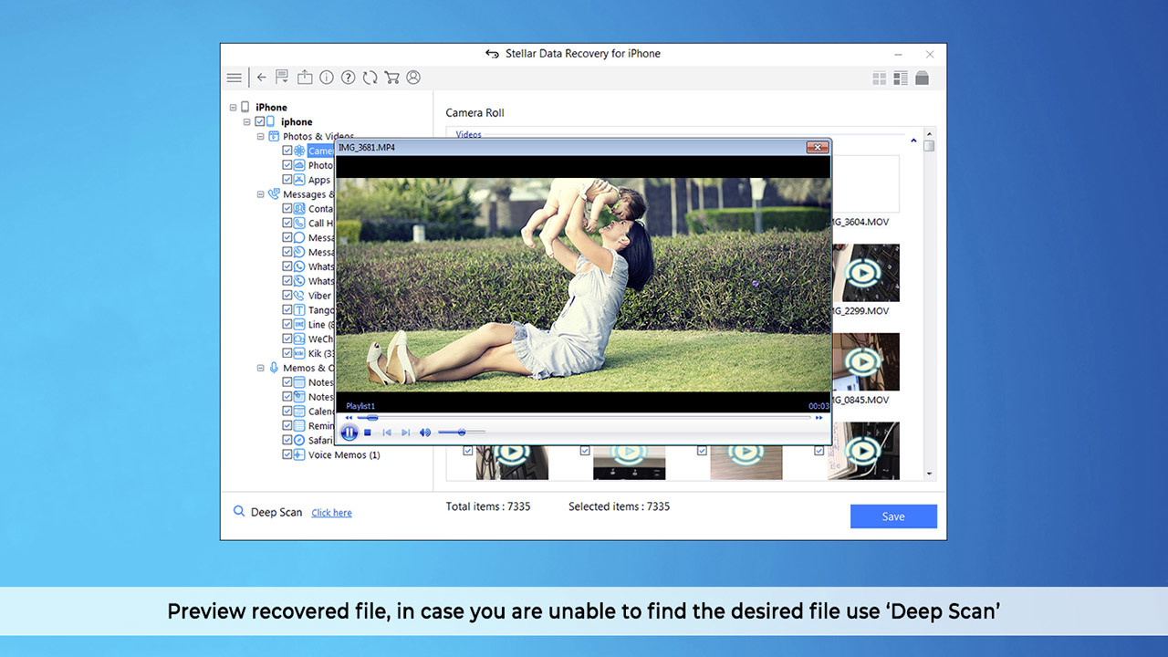Open the shopping cart buy icon
This screenshot has width=1168, height=657.
point(391,78)
